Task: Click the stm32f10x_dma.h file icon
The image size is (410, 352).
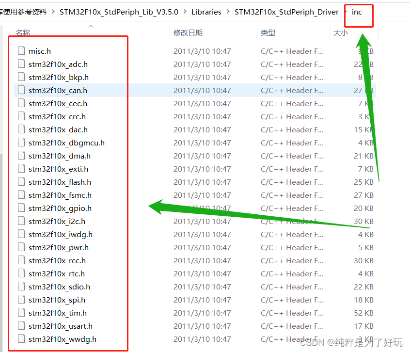Action: click(x=21, y=155)
